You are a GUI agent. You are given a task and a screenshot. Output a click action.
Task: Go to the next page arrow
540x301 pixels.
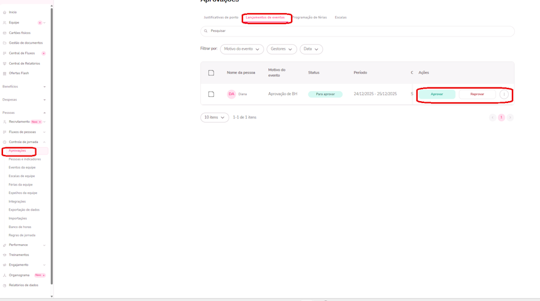tap(510, 117)
